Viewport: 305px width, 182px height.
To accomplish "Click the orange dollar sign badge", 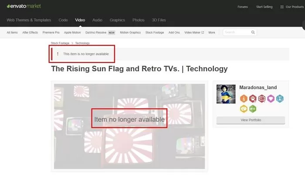I will click(244, 99).
